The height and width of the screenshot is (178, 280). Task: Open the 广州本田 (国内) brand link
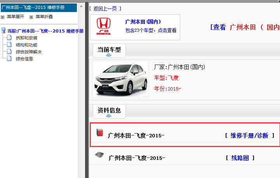[143, 22]
